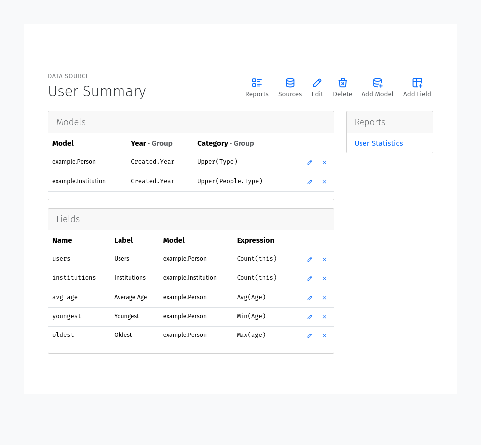Edit the institutions field
This screenshot has height=445, width=481.
[x=310, y=278]
